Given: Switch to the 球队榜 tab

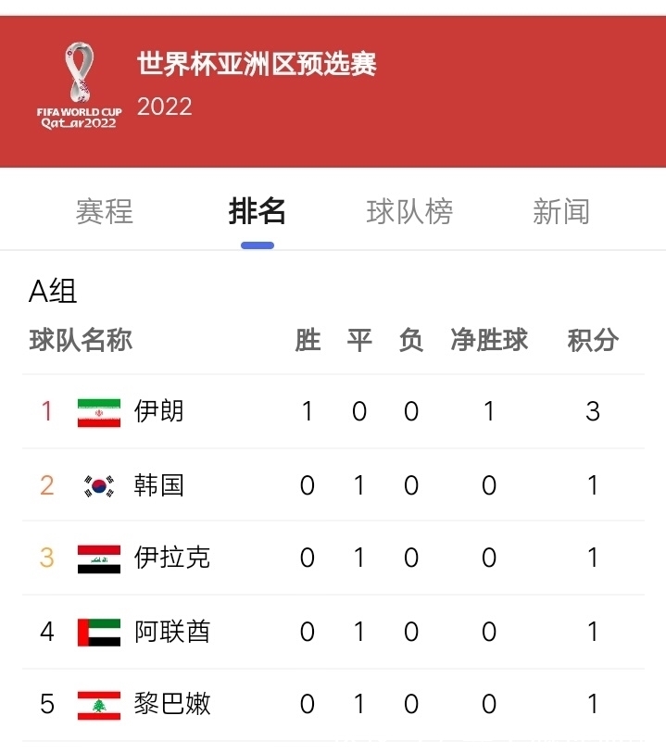Looking at the screenshot, I should (409, 211).
